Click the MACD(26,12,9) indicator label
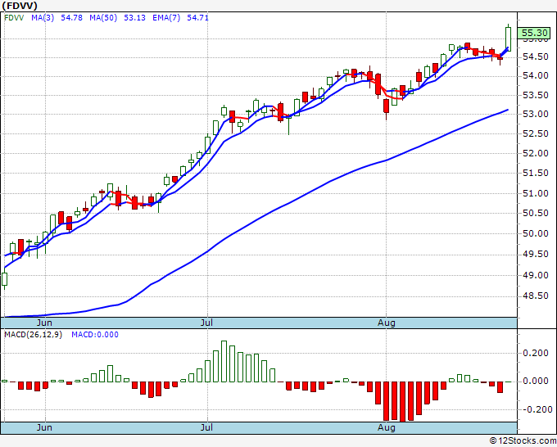Image resolution: width=557 pixels, height=447 pixels. pyautogui.click(x=33, y=335)
